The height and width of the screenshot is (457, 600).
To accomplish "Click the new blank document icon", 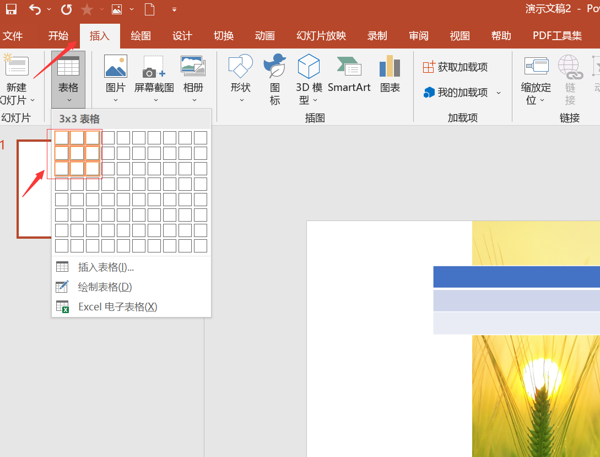I will point(150,9).
